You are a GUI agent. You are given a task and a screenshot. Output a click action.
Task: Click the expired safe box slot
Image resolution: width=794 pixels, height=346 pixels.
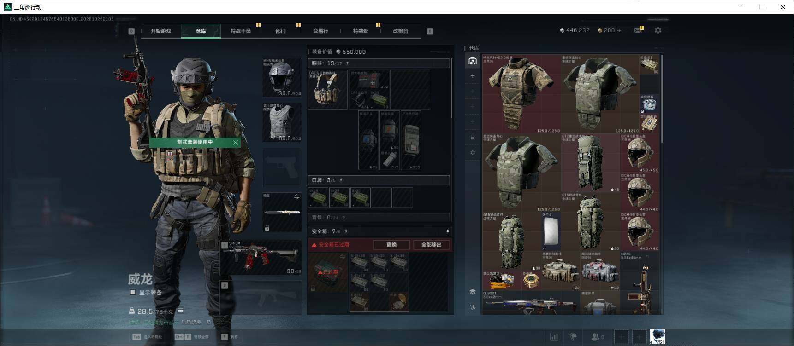[x=328, y=272]
